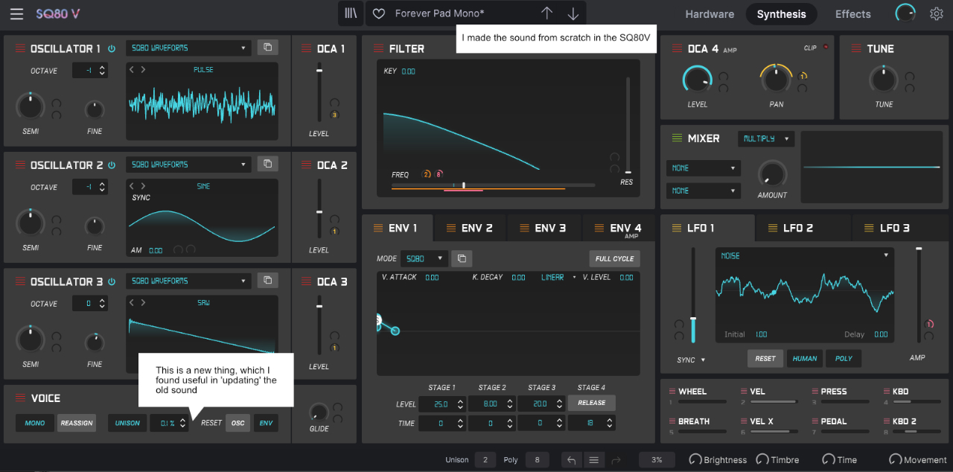Click LFO POLY button

[844, 359]
